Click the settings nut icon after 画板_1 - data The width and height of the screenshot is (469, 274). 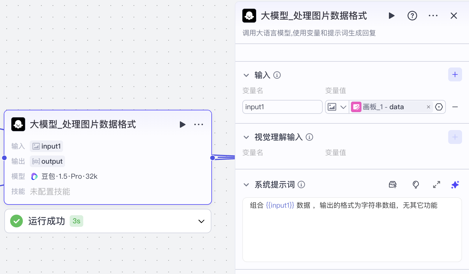click(439, 107)
